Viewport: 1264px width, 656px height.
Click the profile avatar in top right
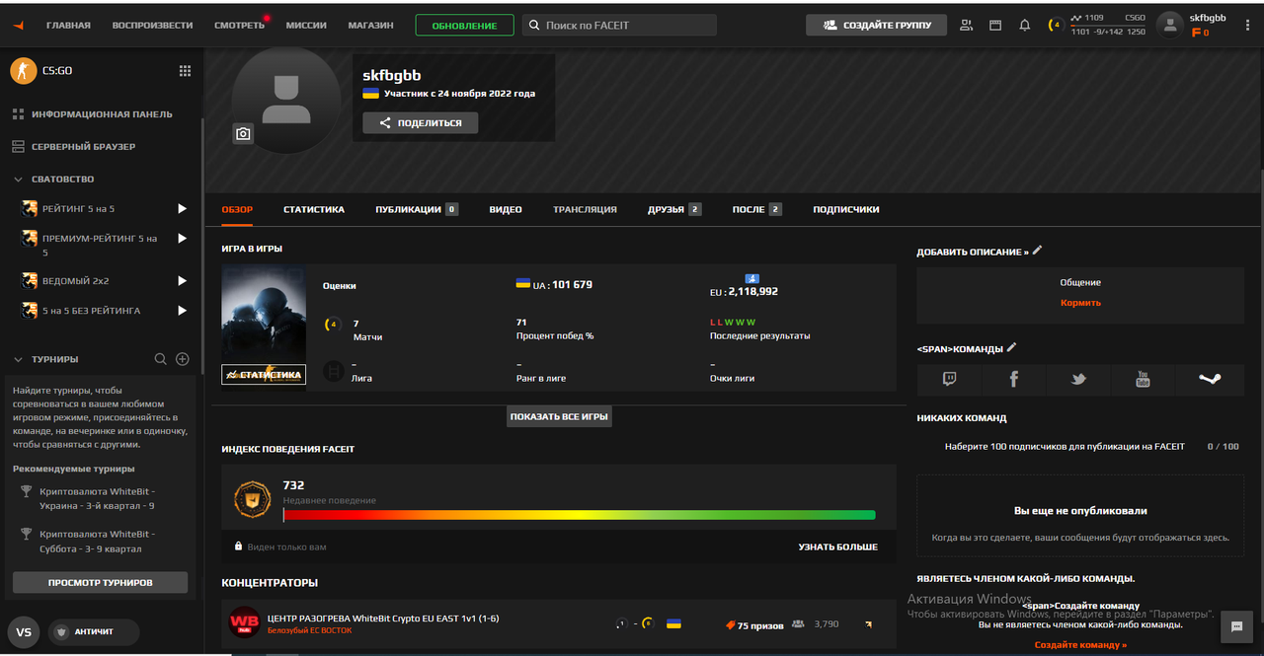pos(1170,25)
